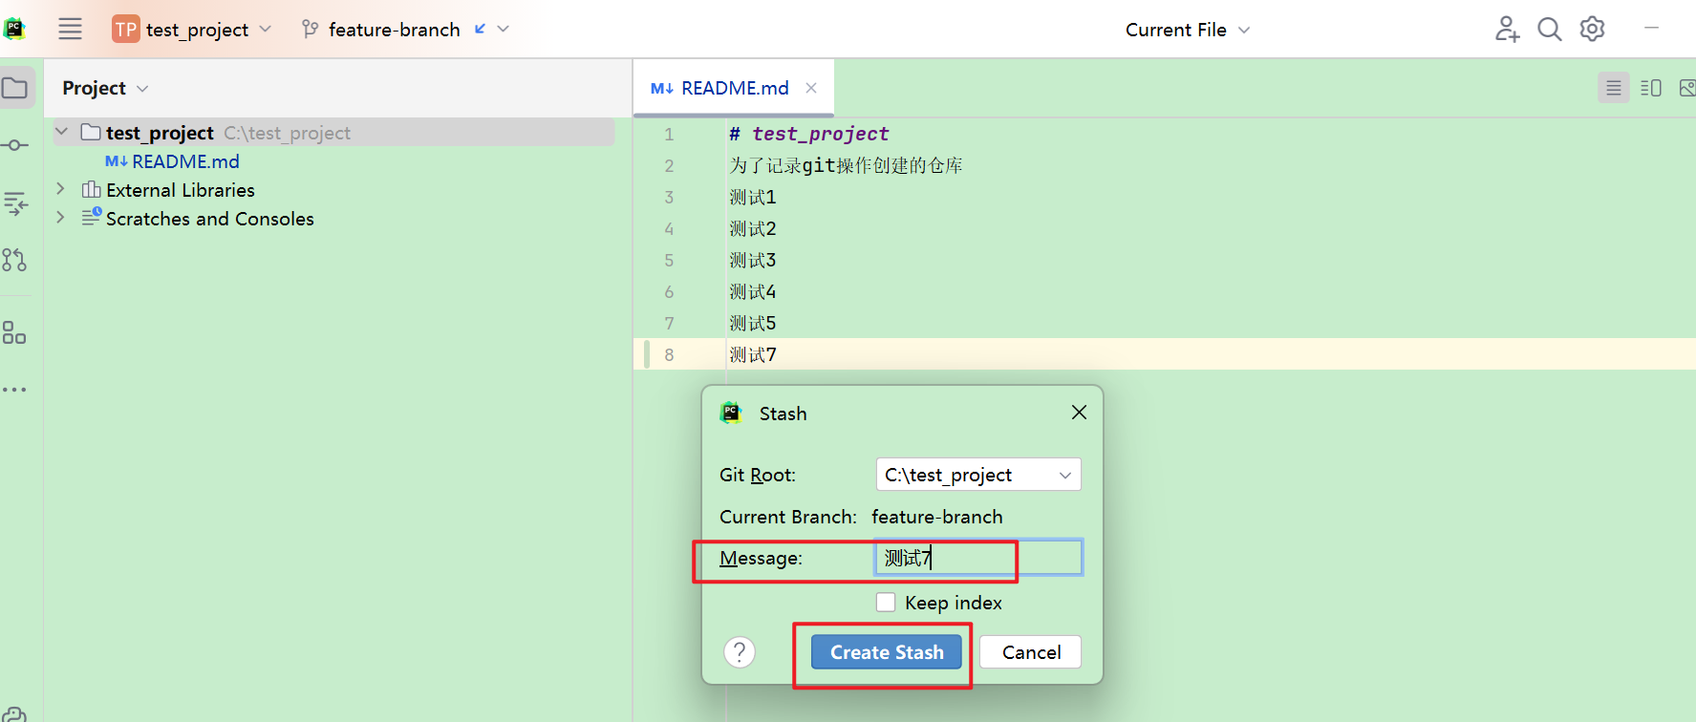
Task: Toggle the Keep index checkbox
Action: 886,603
